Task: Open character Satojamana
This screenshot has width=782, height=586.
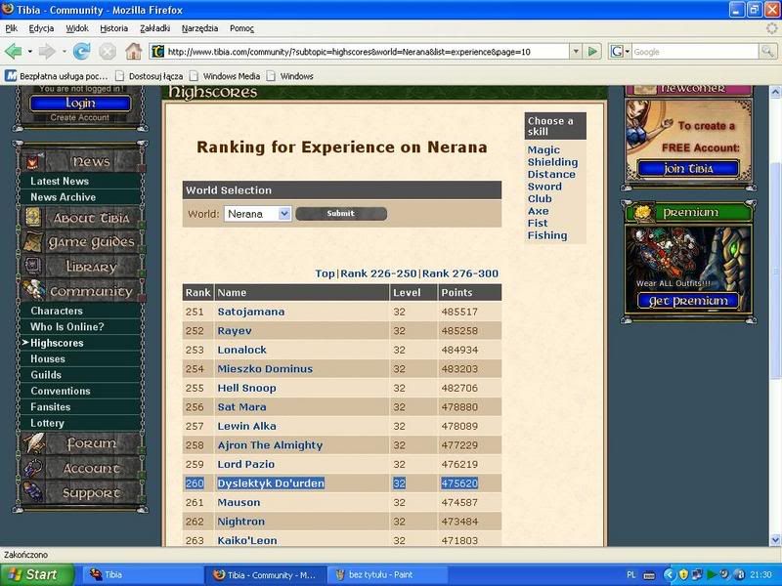Action: 251,312
